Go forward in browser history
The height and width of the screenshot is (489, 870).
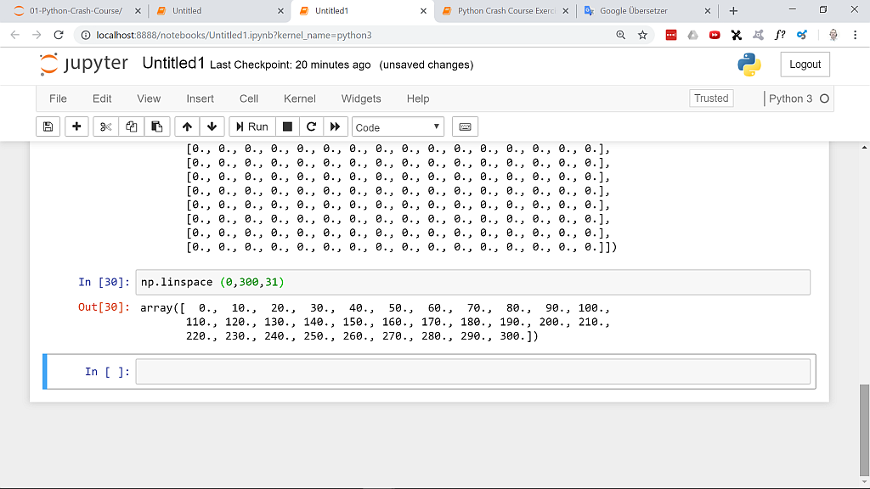(37, 35)
